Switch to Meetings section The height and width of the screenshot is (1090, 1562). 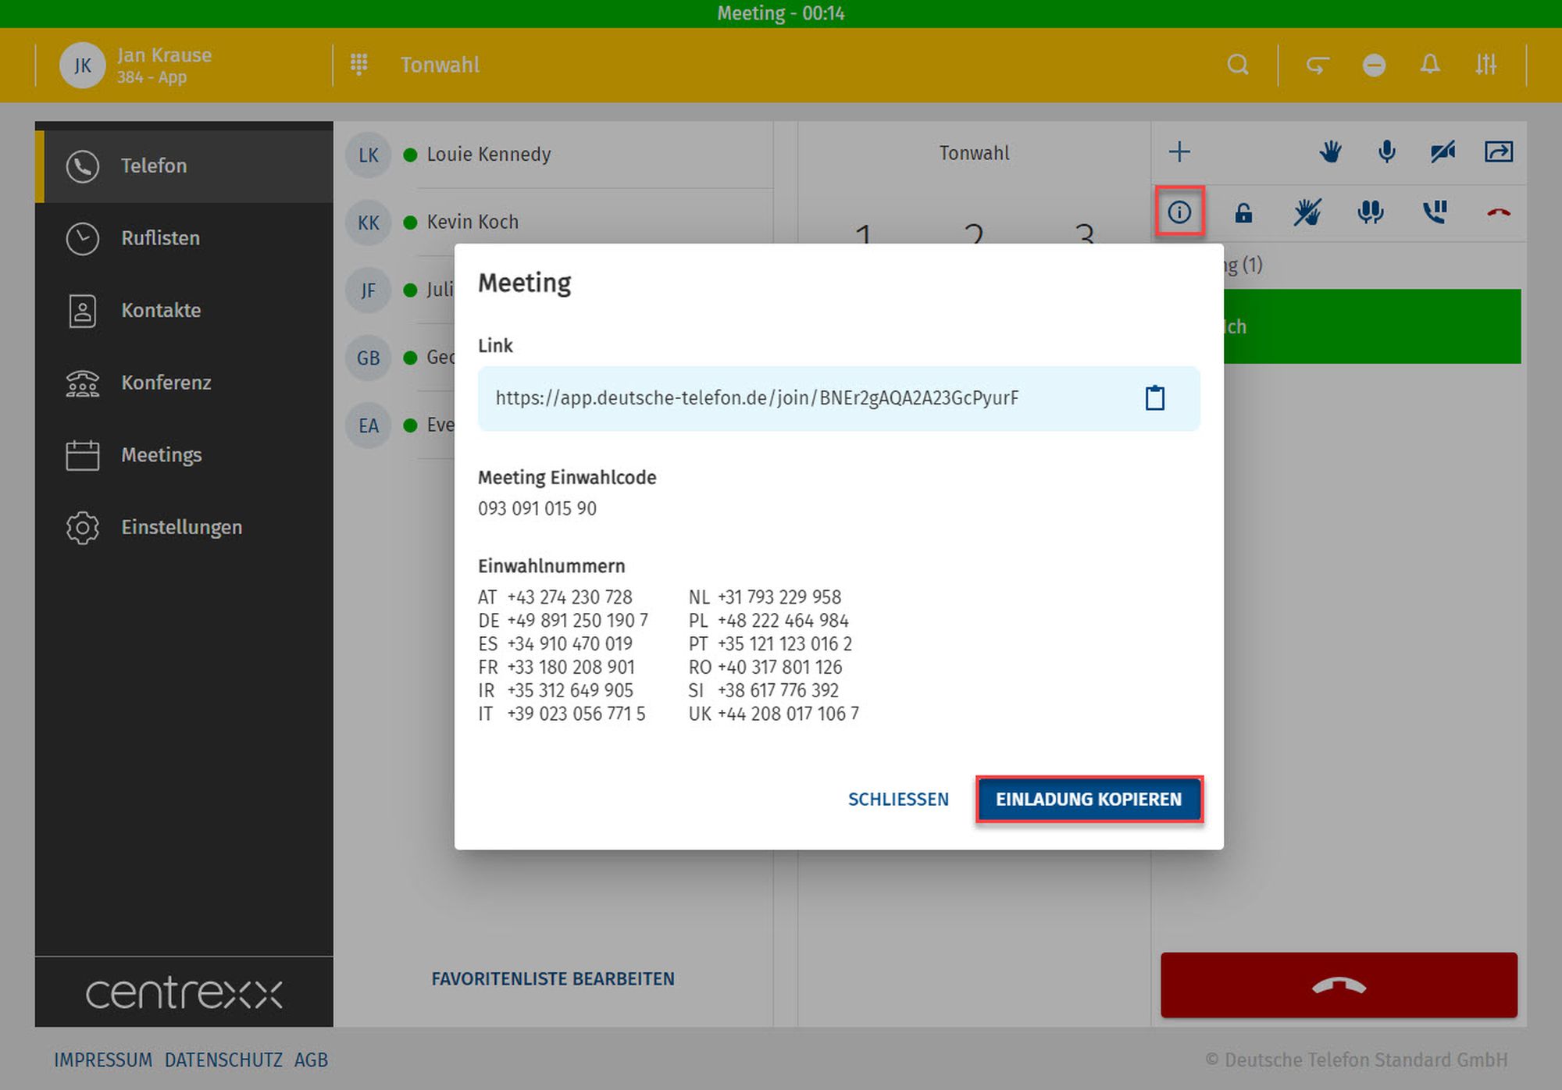click(x=161, y=455)
